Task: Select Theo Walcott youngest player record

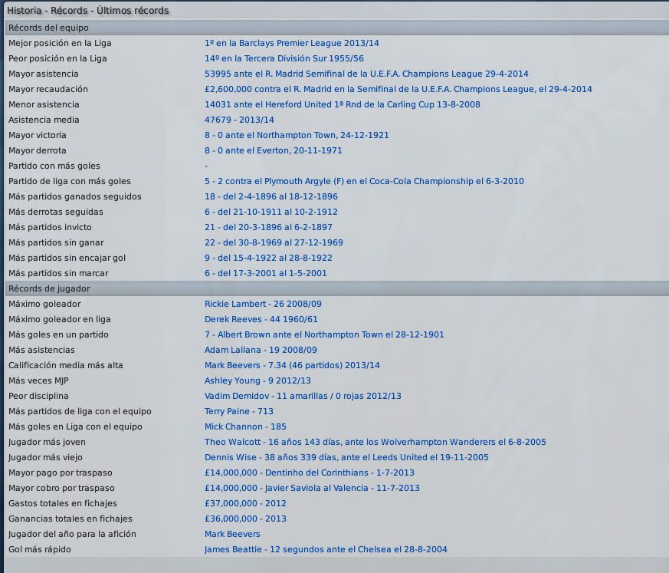Action: pos(375,443)
